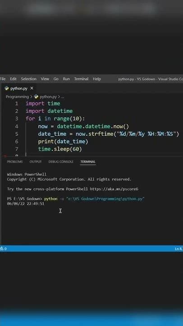Click line number 3 in the gutter
Image resolution: width=183 pixels, height=326 pixels.
16,119
